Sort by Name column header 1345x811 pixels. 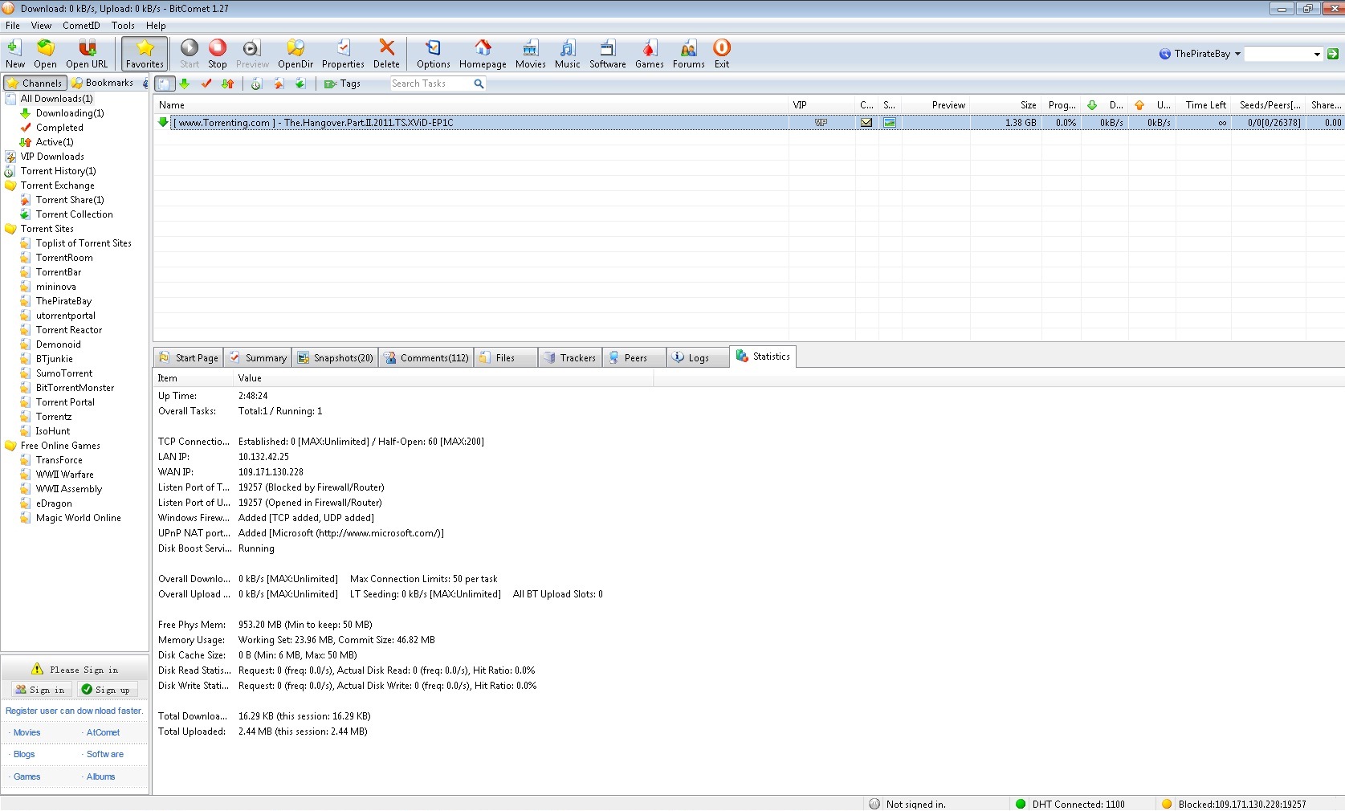click(471, 105)
